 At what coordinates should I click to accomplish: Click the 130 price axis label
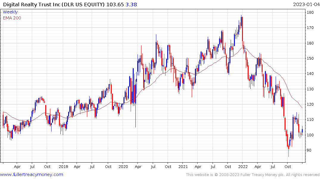[310, 89]
